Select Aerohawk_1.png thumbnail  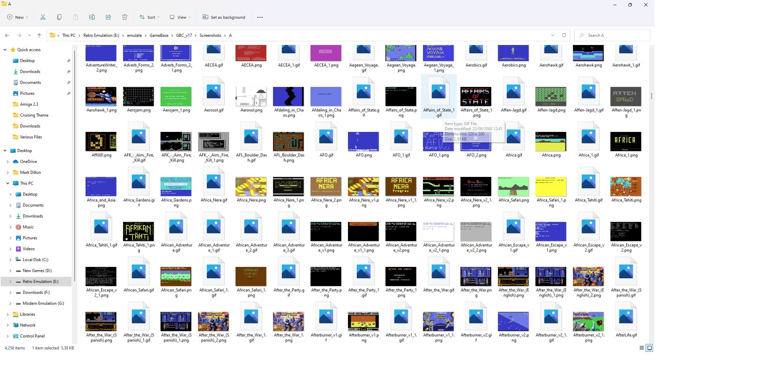101,96
